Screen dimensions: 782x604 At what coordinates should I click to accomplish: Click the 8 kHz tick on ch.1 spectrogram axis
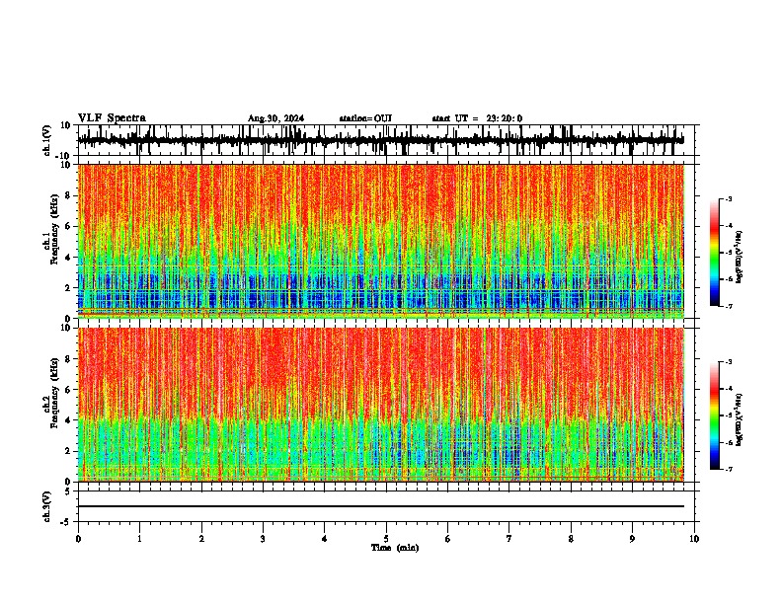(x=69, y=195)
